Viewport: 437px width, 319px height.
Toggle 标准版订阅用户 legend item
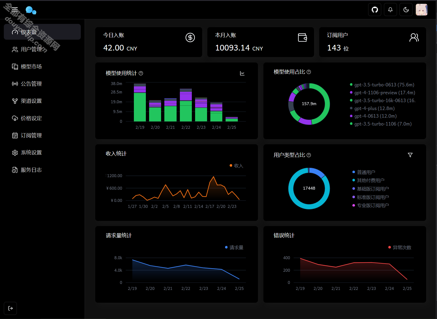[x=371, y=197]
